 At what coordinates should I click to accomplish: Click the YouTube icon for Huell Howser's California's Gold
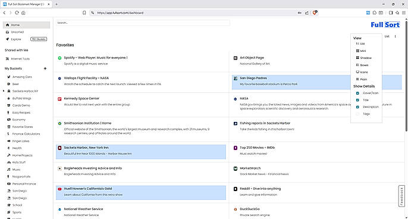[x=59, y=189]
